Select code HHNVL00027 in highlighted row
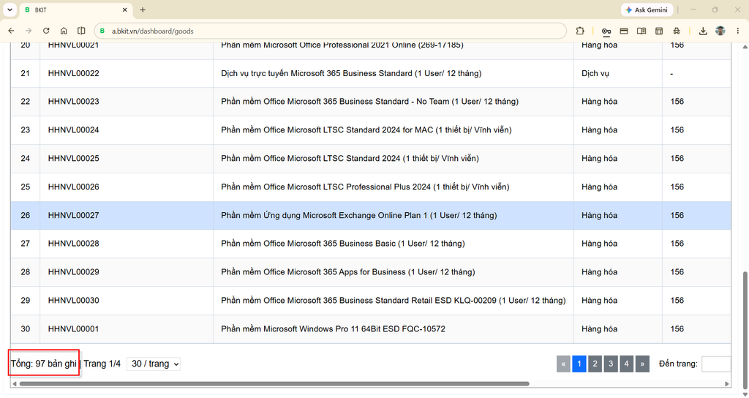749x398 pixels. (x=74, y=215)
